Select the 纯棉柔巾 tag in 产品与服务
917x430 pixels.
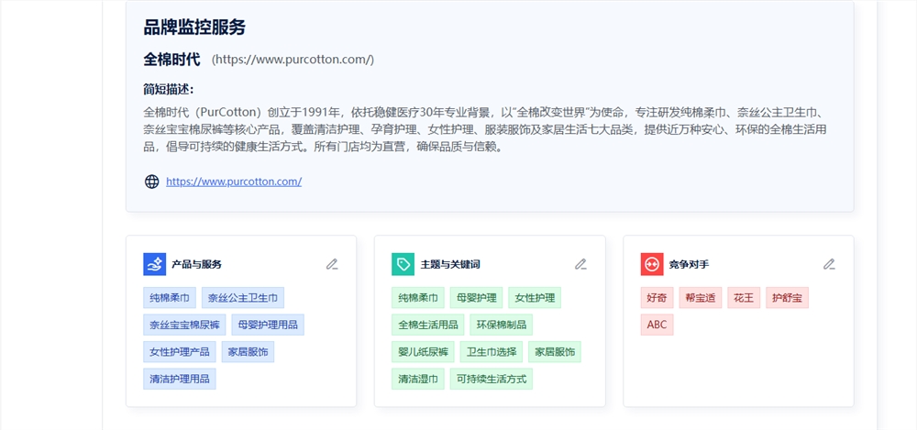tap(170, 298)
